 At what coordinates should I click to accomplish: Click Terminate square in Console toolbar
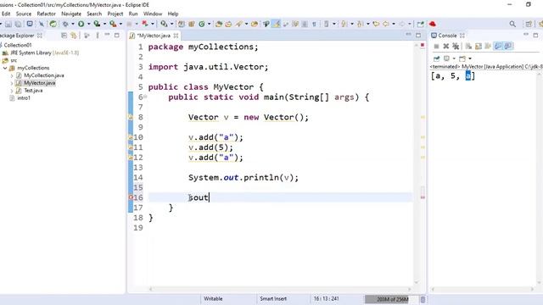(436, 47)
